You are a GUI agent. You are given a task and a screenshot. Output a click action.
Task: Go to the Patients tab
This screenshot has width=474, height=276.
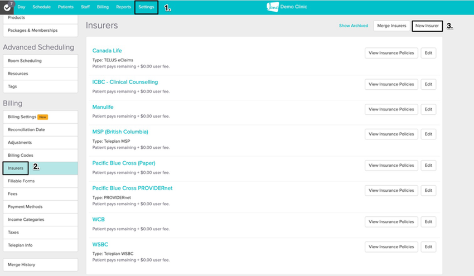66,7
